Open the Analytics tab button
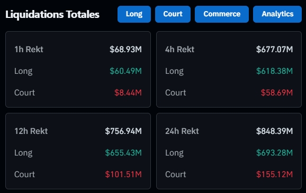Viewport: 306px width, 193px height. [277, 14]
